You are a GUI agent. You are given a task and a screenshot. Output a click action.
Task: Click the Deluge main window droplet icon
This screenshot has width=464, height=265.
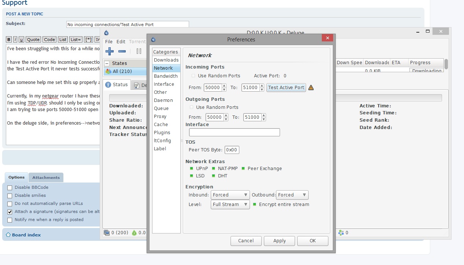pos(106,33)
